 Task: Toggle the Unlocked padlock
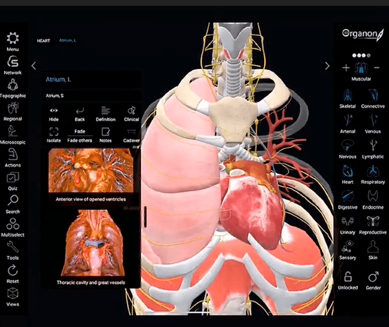click(x=348, y=277)
